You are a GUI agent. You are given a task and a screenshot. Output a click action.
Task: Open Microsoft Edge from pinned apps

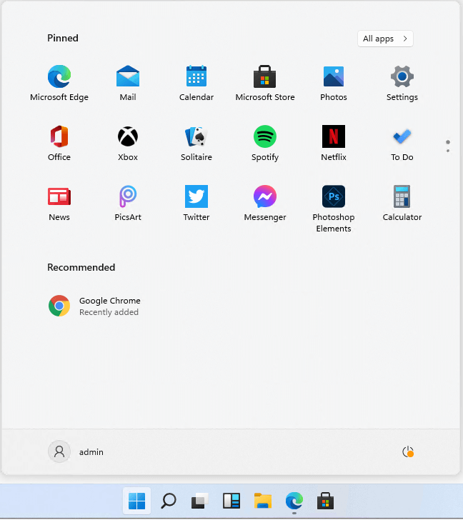59,83
